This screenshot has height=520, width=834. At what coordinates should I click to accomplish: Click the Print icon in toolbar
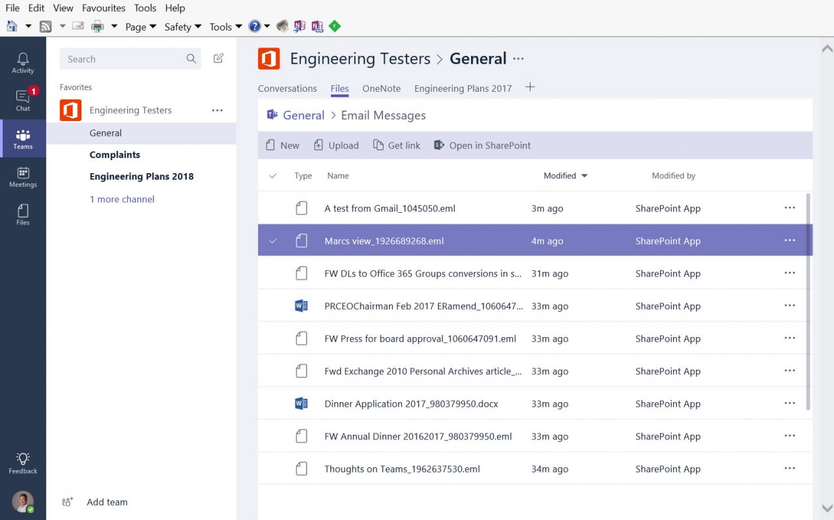pos(98,26)
